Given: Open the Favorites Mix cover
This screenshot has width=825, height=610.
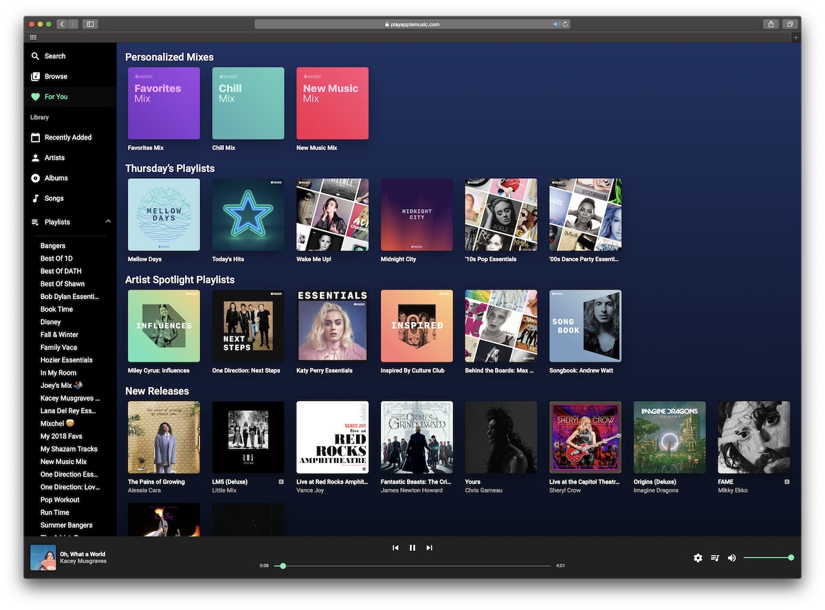Looking at the screenshot, I should coord(164,103).
